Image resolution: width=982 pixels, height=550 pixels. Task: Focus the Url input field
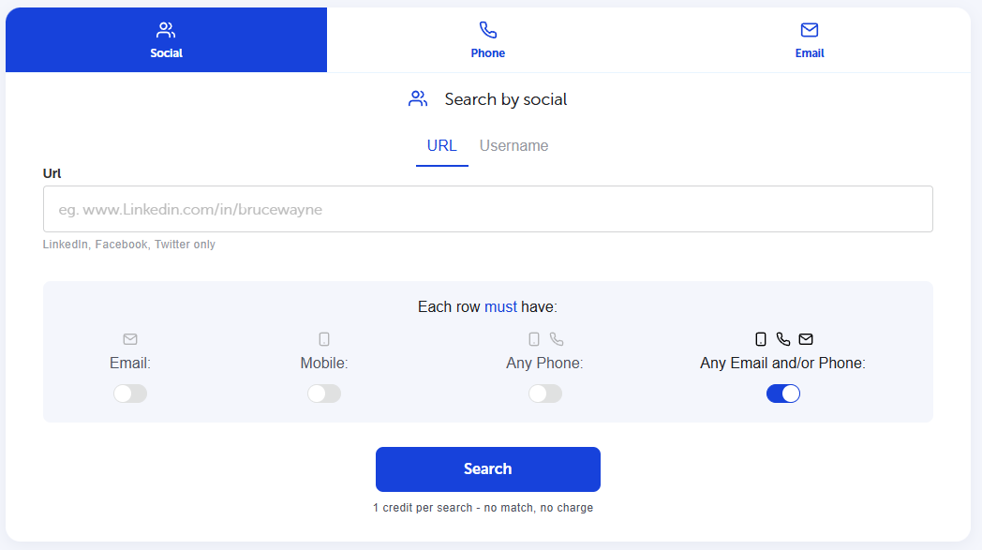(488, 209)
